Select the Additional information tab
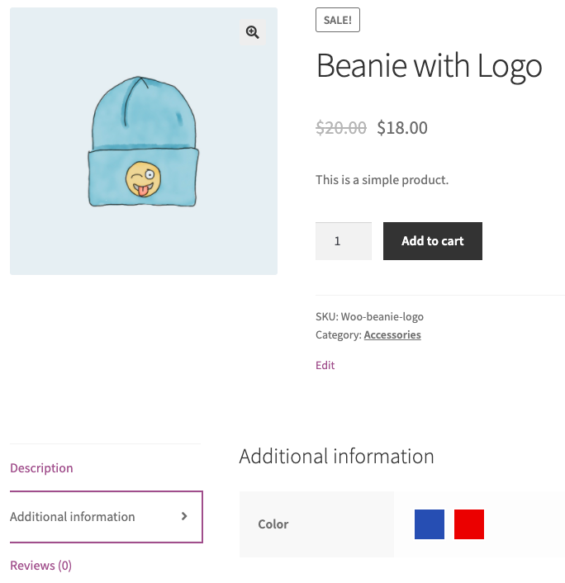Viewport: 565px width, 583px height. 73,517
